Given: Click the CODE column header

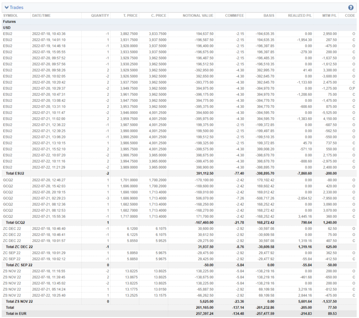Looking at the screenshot, I should [x=350, y=15].
